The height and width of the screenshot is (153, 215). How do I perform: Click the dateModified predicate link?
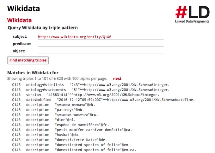39,100
